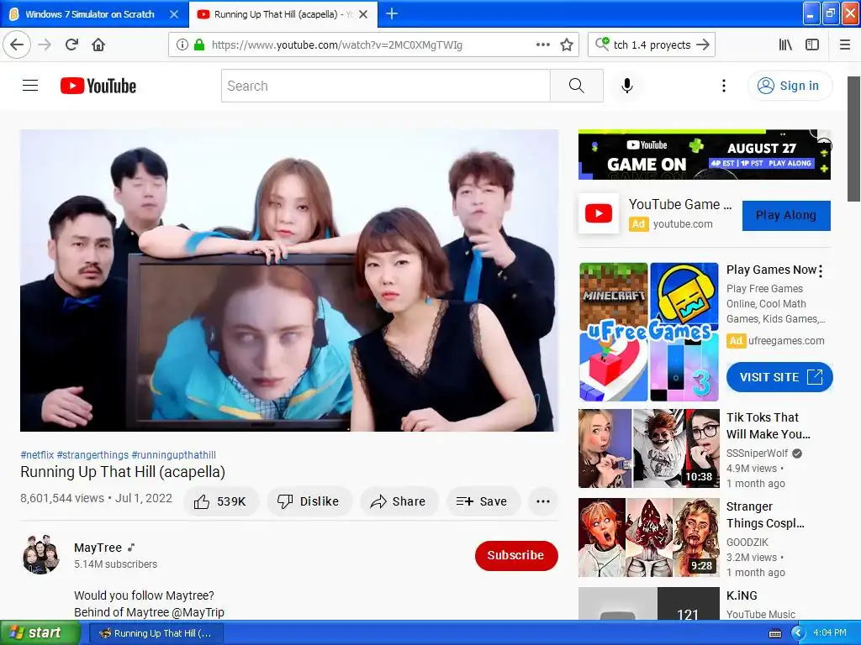
Task: Bookmark this page with the star icon
Action: [x=567, y=45]
